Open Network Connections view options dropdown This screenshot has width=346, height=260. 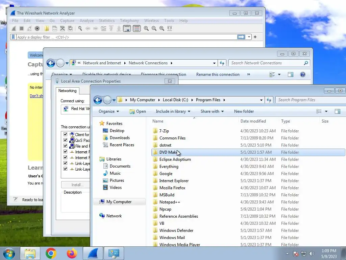point(279,74)
